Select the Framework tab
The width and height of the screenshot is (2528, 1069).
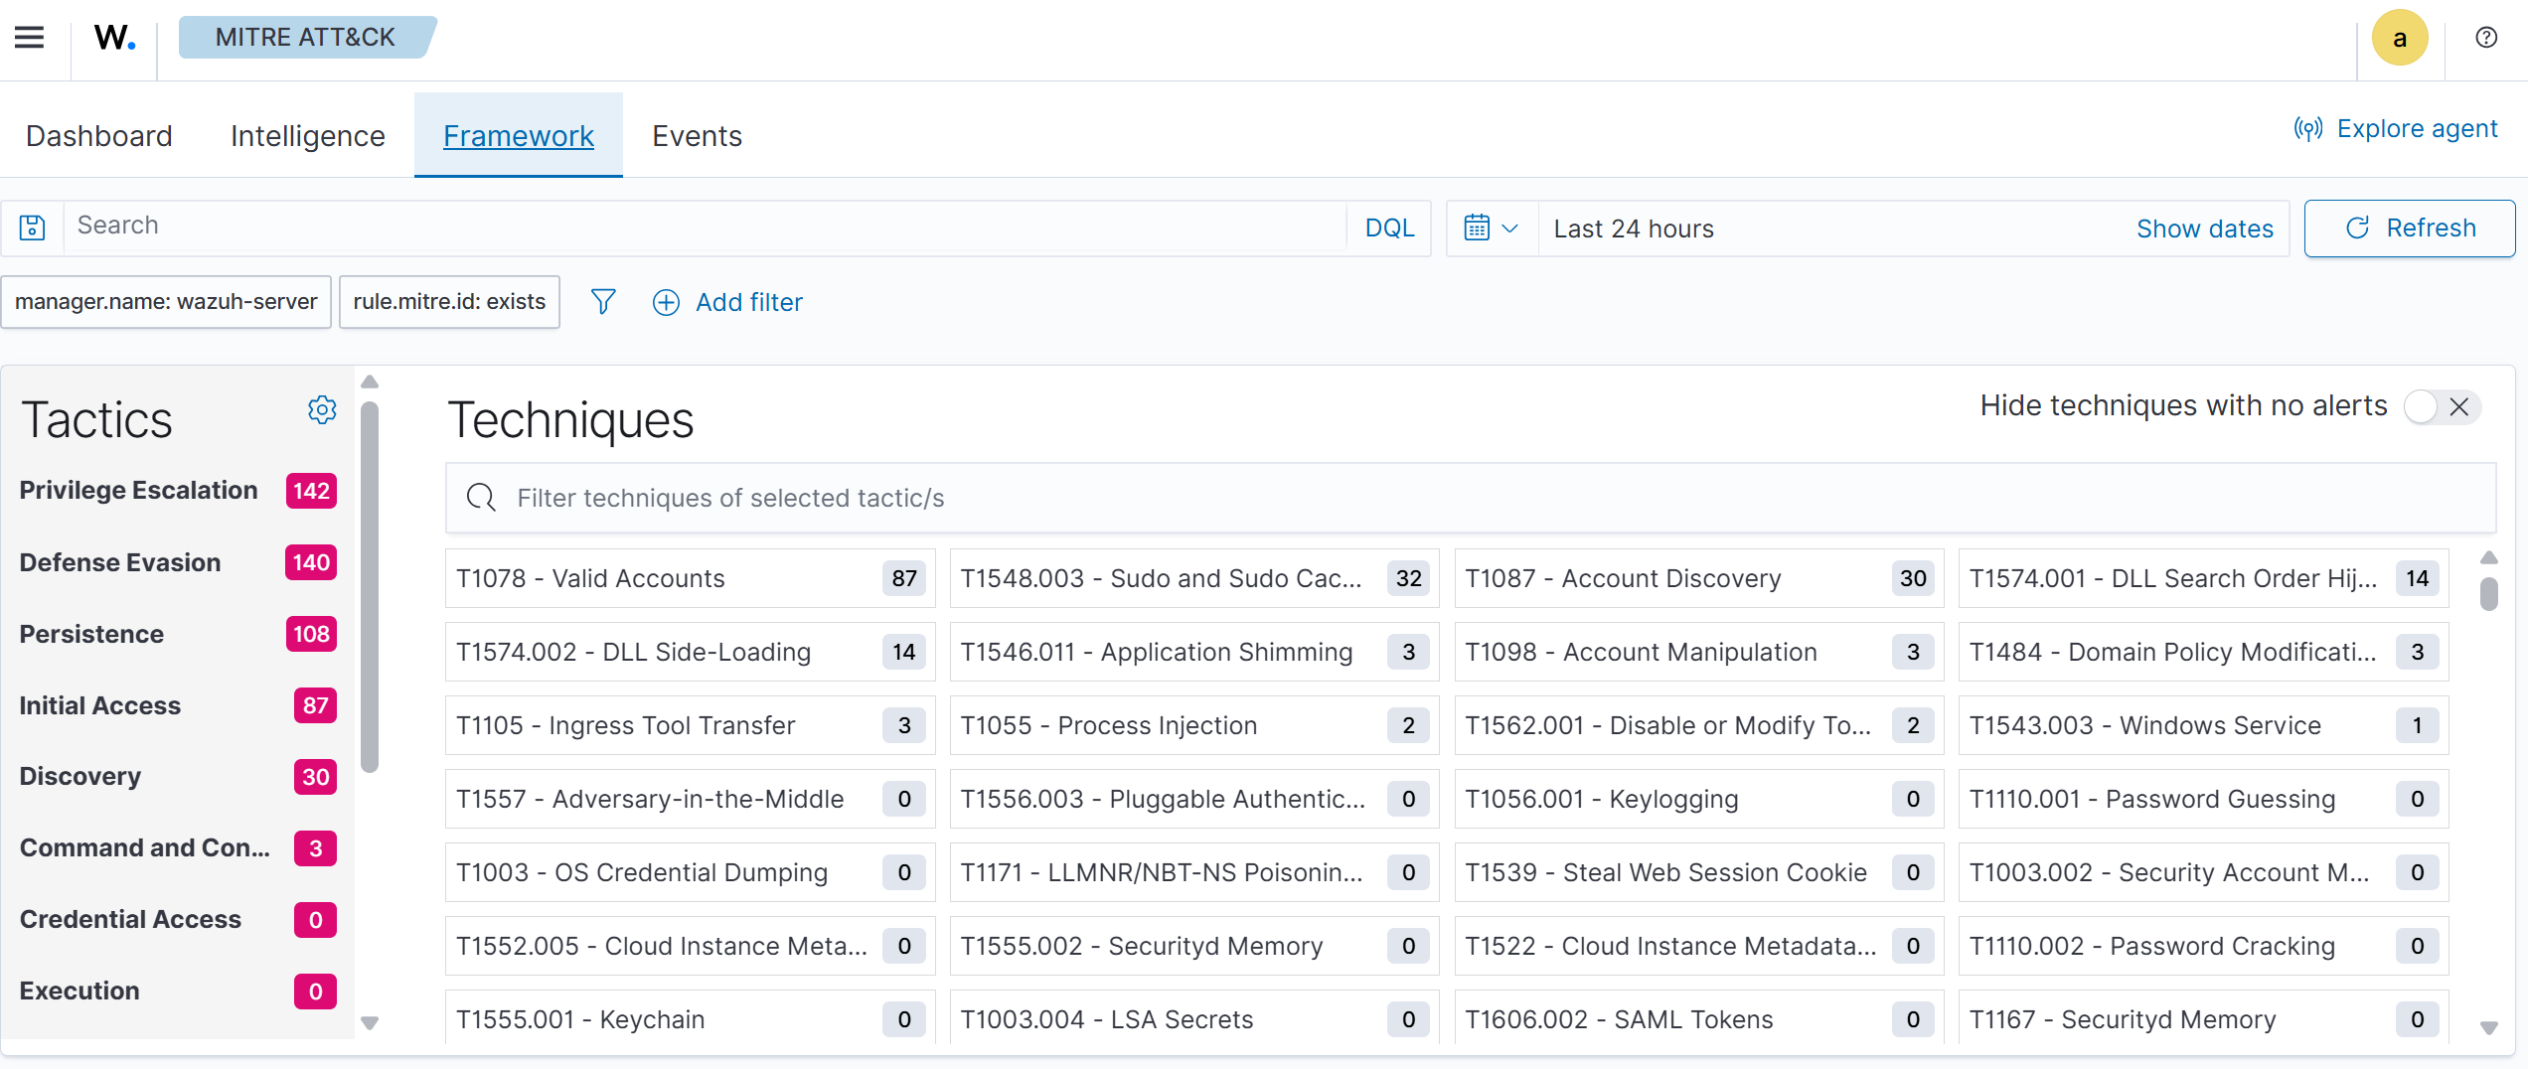519,136
